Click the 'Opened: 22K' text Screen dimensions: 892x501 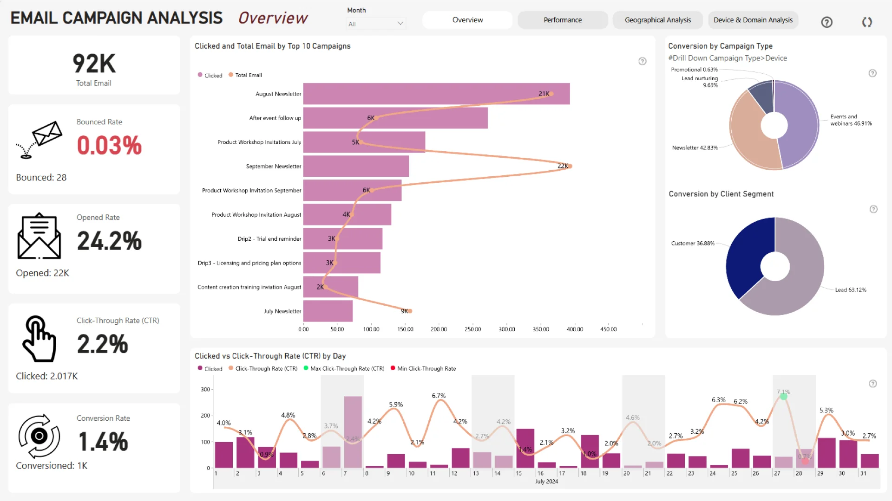42,273
